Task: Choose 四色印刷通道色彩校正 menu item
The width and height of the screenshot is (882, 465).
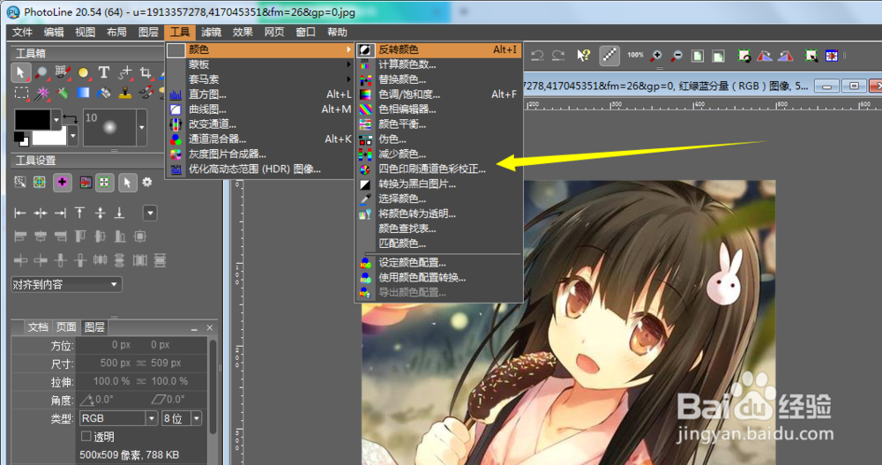Action: click(438, 169)
